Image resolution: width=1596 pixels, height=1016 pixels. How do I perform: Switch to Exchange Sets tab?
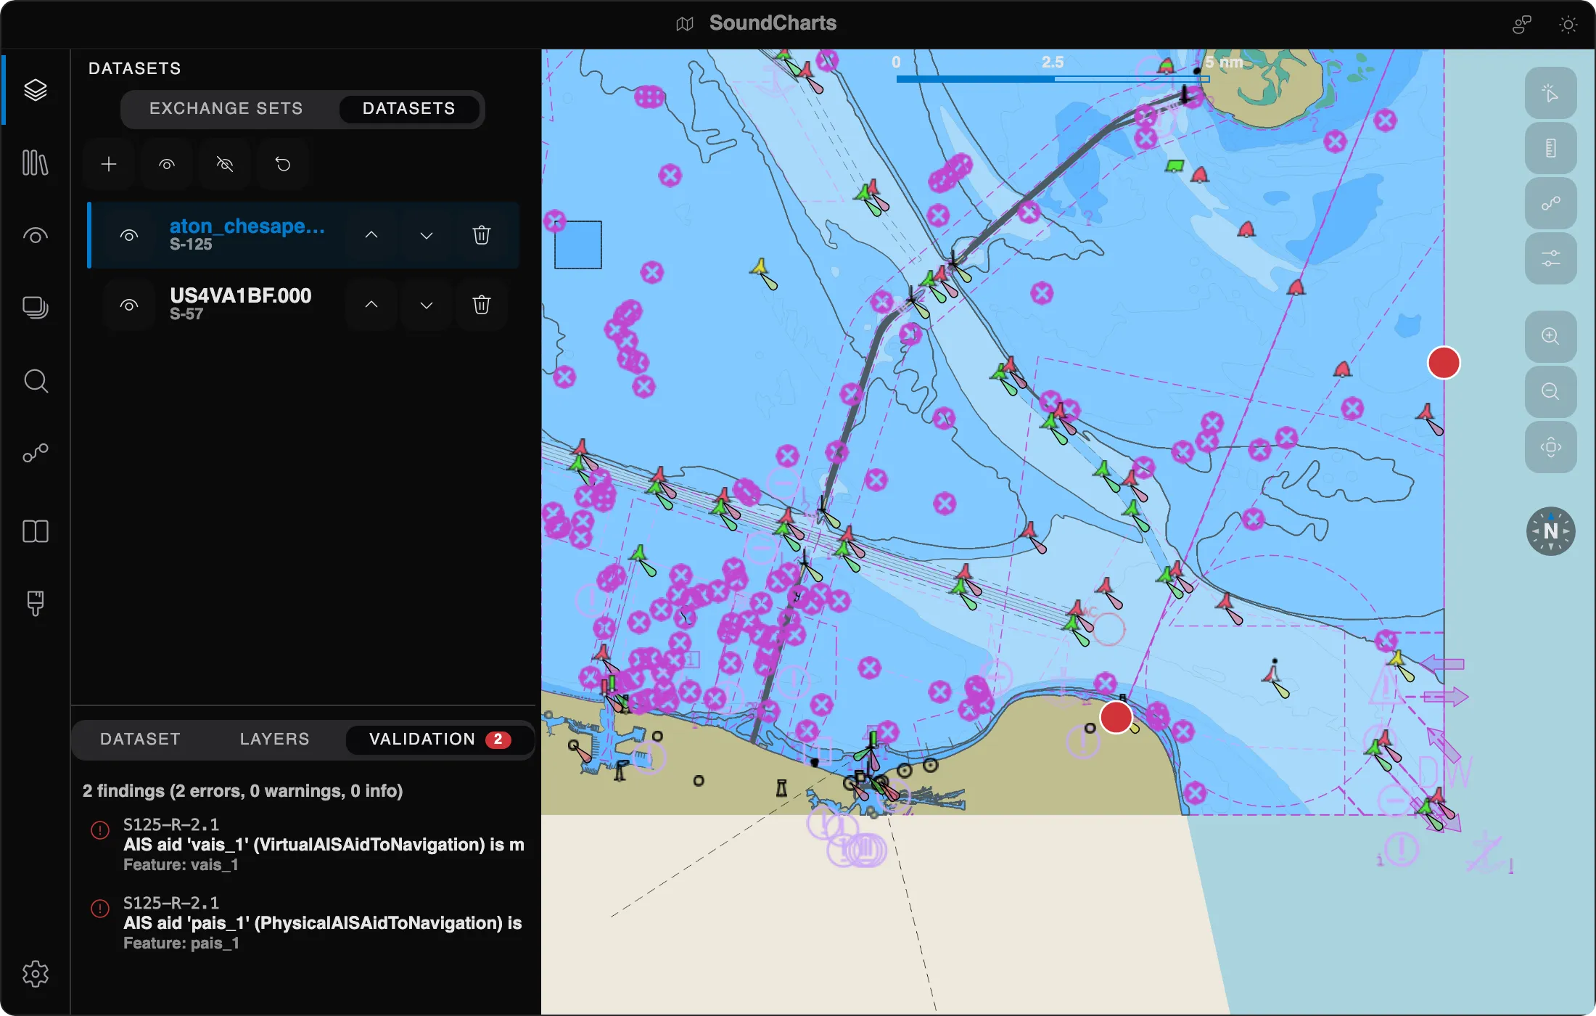click(226, 109)
